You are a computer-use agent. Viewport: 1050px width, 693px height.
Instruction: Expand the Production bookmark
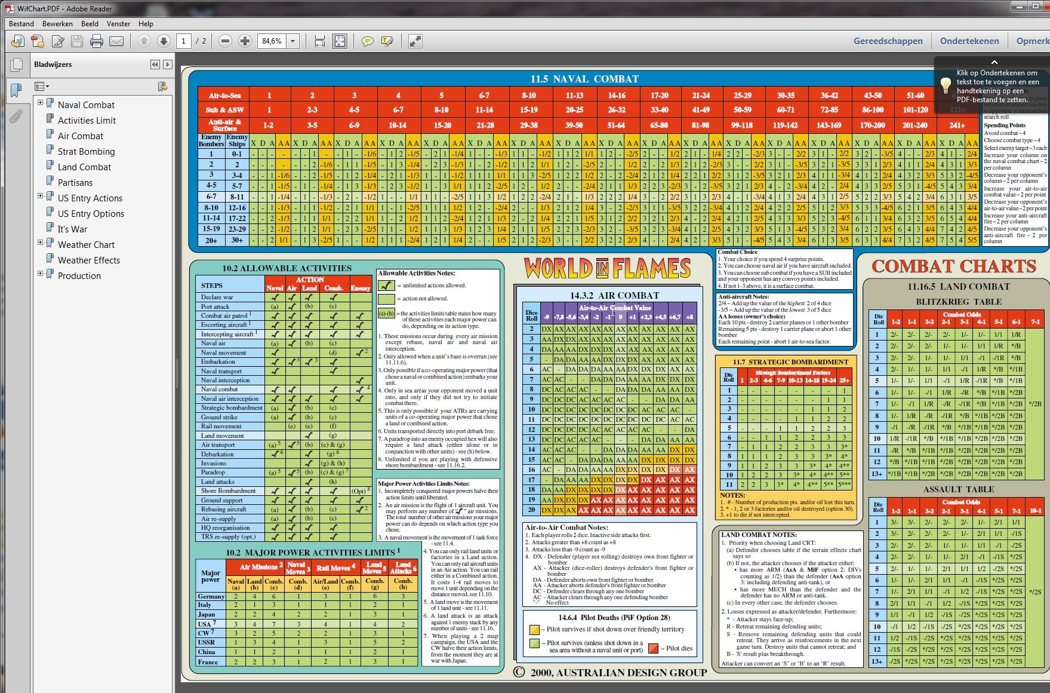(40, 274)
